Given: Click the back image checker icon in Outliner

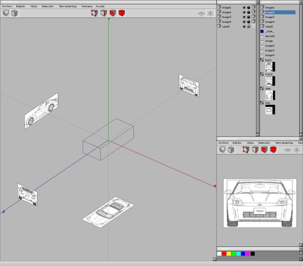Looking at the screenshot, I should 262,60.
